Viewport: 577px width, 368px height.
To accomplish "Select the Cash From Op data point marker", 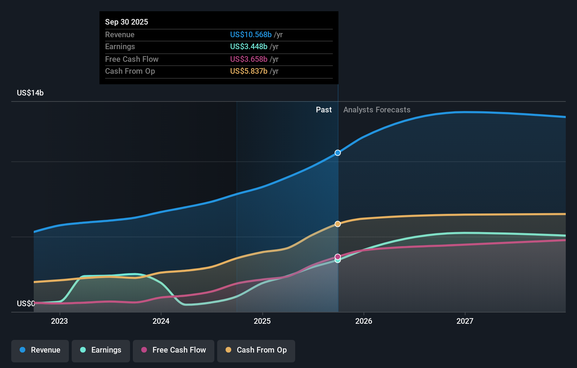I will (x=337, y=224).
